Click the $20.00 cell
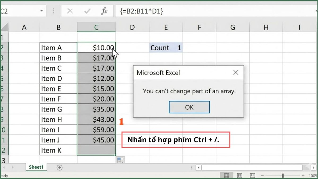Screen dimensions: 318x179 click(96, 99)
